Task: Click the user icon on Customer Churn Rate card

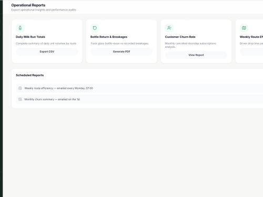Action: point(169,28)
